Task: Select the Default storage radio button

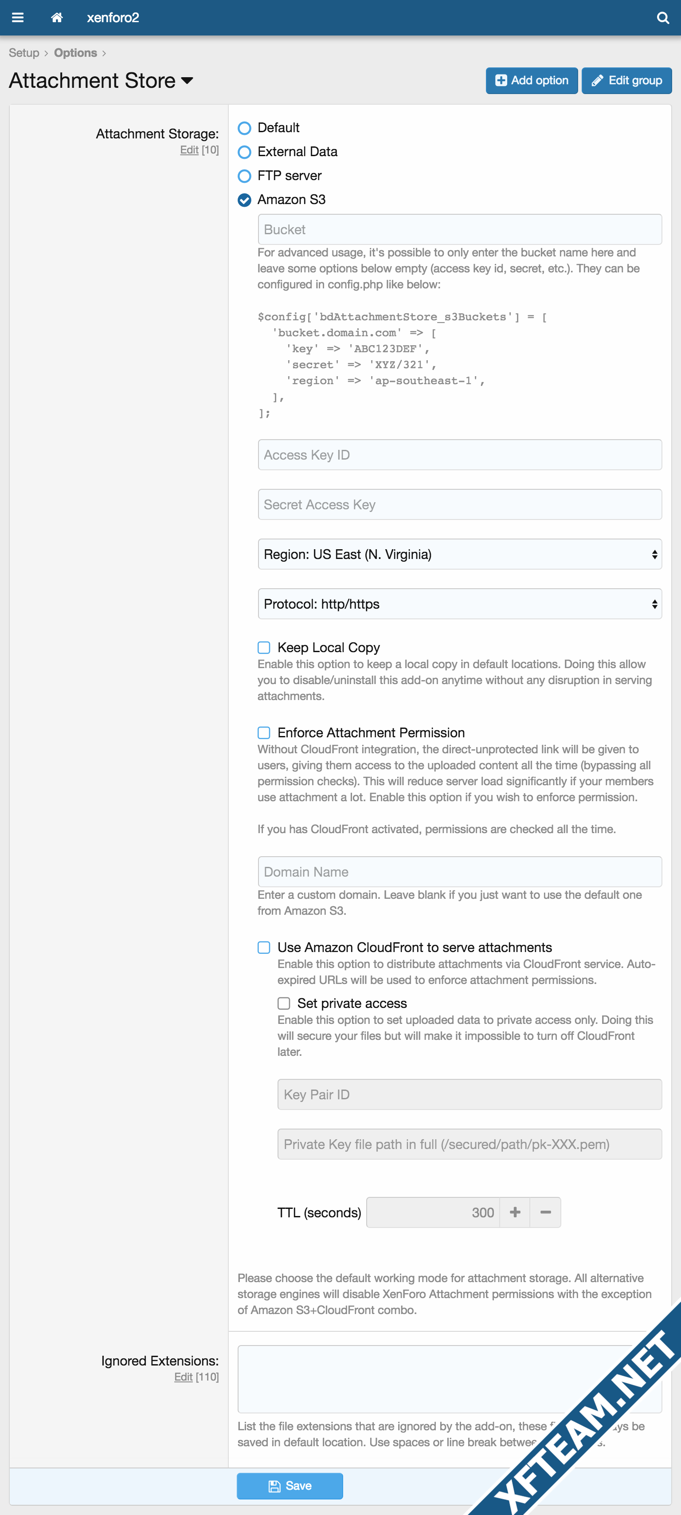Action: tap(244, 128)
